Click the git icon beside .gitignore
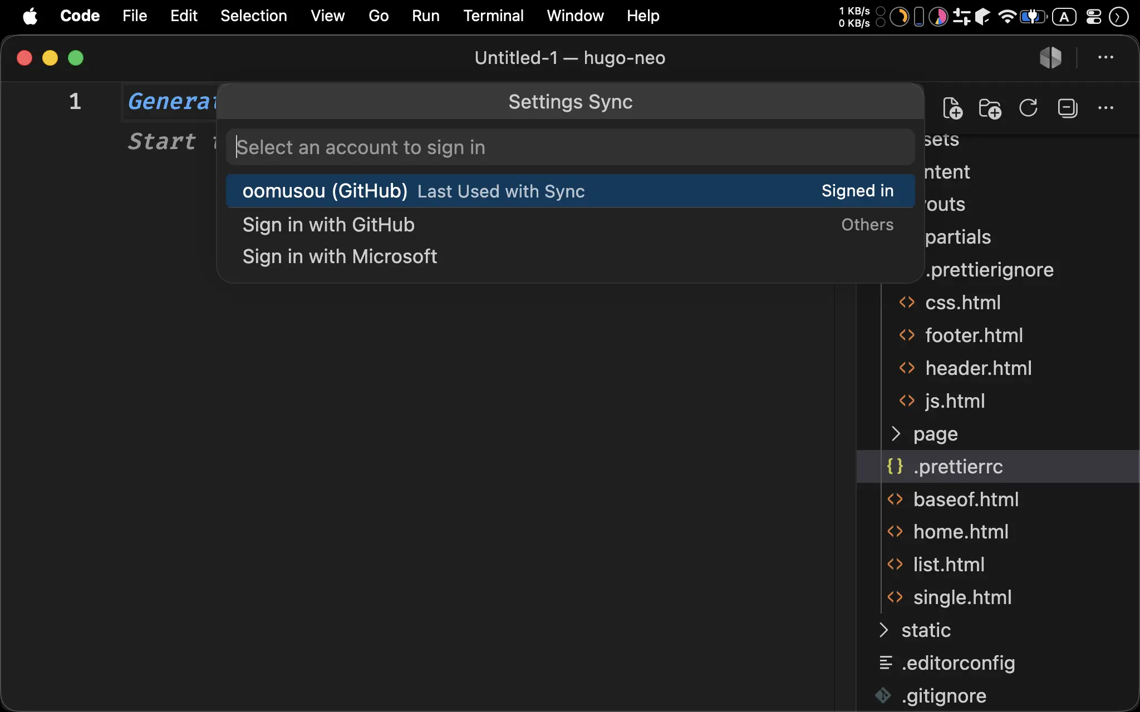 pyautogui.click(x=883, y=695)
